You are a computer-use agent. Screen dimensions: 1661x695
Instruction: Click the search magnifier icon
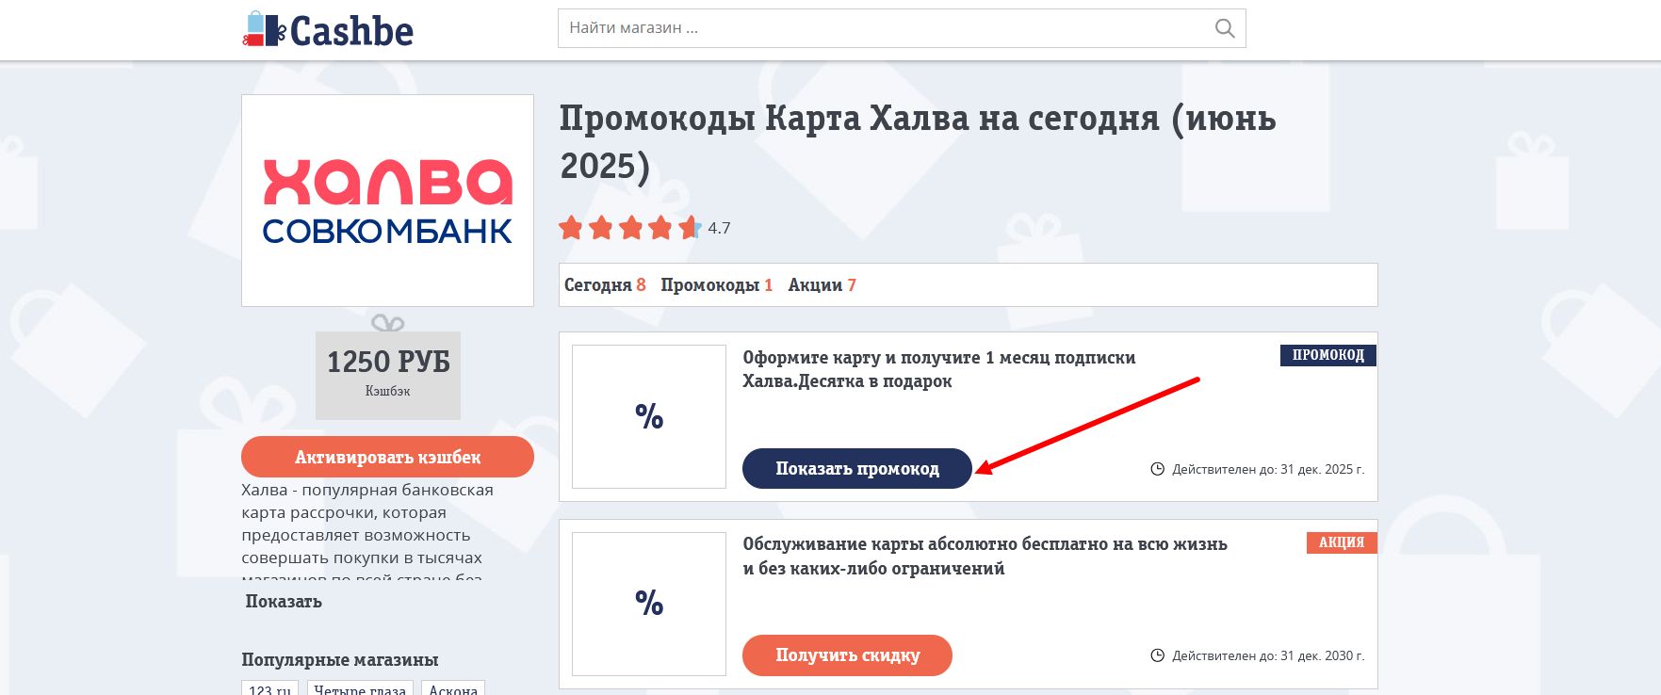[1225, 28]
